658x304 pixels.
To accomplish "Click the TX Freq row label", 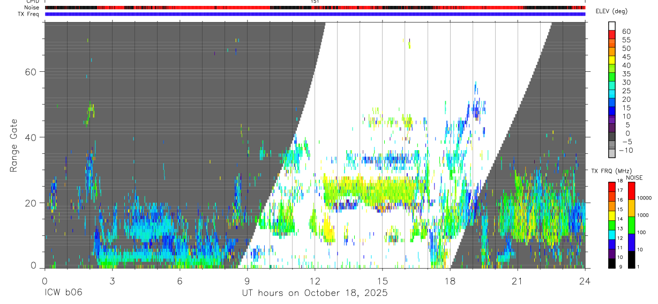I will click(x=29, y=14).
